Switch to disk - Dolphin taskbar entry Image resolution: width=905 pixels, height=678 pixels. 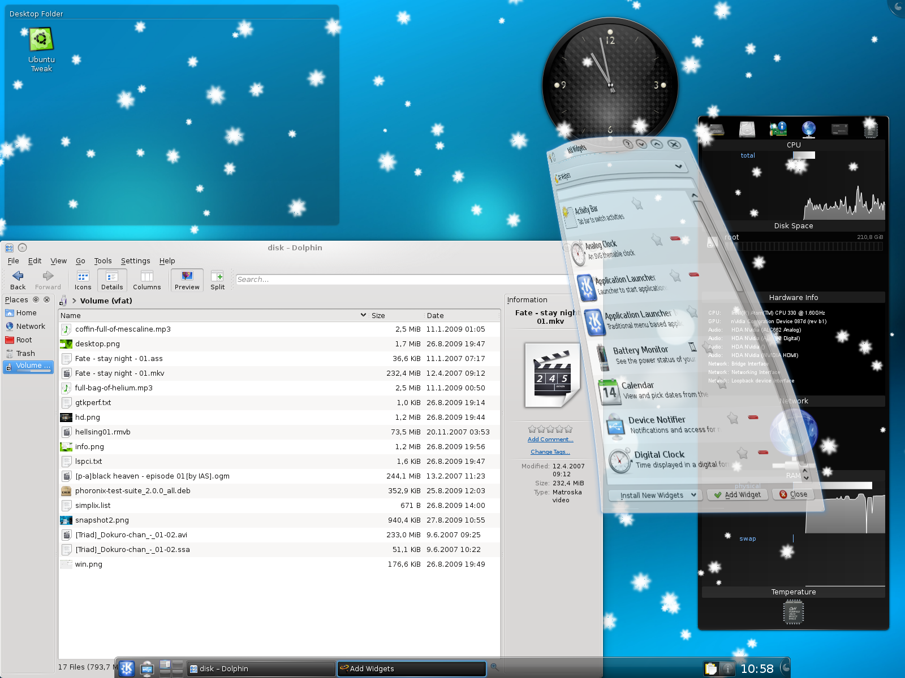[261, 669]
